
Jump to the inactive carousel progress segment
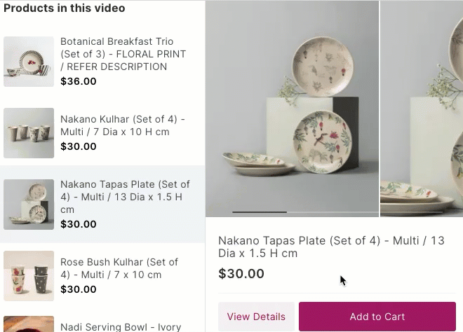[x=333, y=212]
